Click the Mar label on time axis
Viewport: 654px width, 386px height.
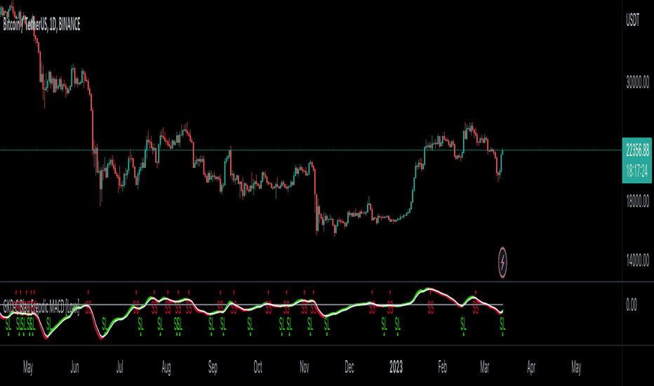[484, 367]
